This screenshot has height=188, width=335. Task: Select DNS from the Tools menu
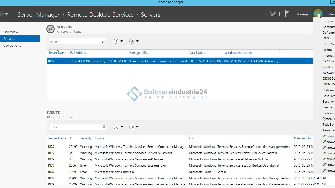326,38
